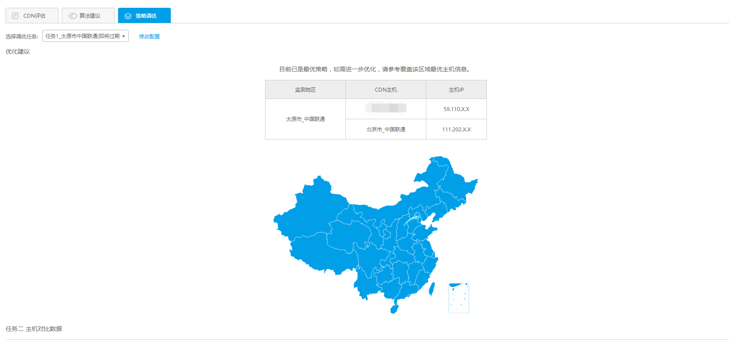This screenshot has width=729, height=340.
Task: Select Taiwan island on the map
Action: click(x=432, y=289)
